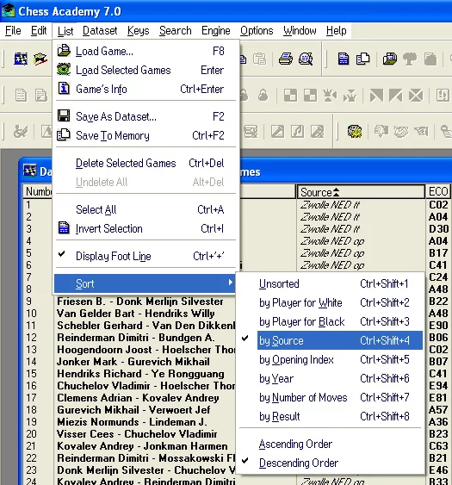Click the grey document icon with pencil
Screen dimensions: 452x485
40,96
